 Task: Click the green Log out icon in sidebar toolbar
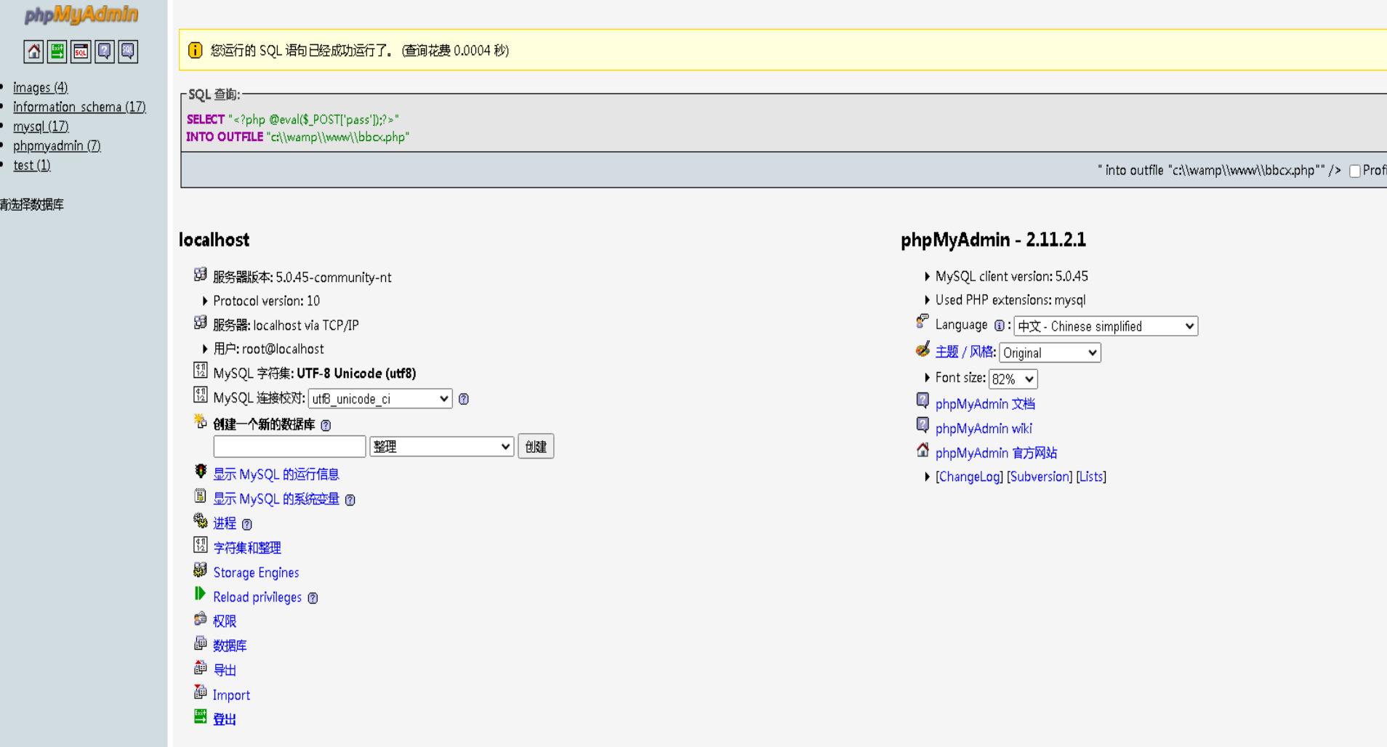click(57, 52)
